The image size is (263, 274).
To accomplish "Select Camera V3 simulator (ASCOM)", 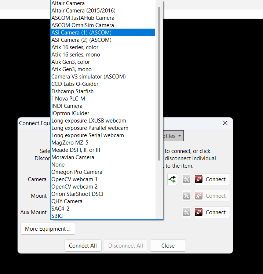I will pyautogui.click(x=103, y=77).
